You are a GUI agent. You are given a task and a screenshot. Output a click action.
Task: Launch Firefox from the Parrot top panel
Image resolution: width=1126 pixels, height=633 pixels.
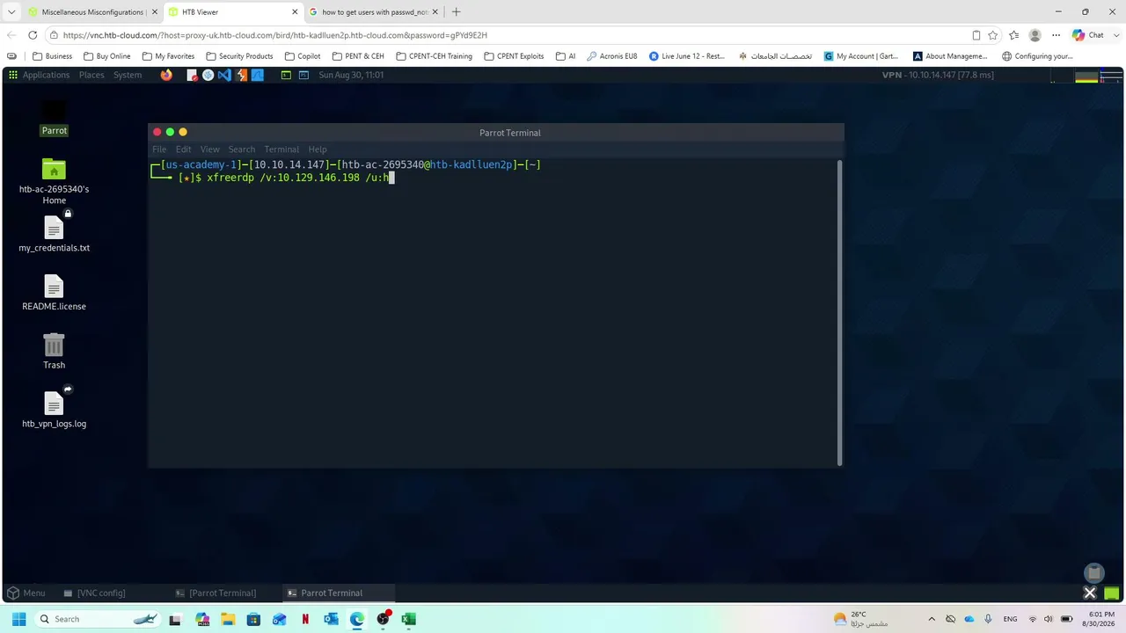(x=166, y=75)
